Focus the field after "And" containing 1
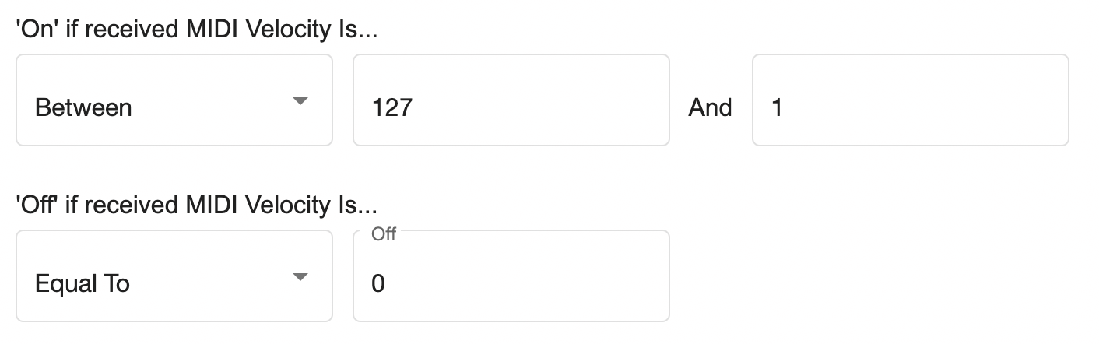The height and width of the screenshot is (344, 1099). [909, 100]
